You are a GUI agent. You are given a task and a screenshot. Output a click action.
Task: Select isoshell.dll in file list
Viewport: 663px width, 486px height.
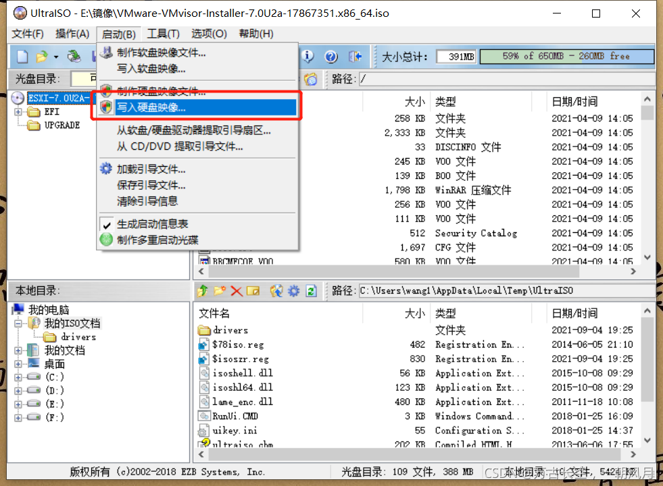pyautogui.click(x=243, y=373)
